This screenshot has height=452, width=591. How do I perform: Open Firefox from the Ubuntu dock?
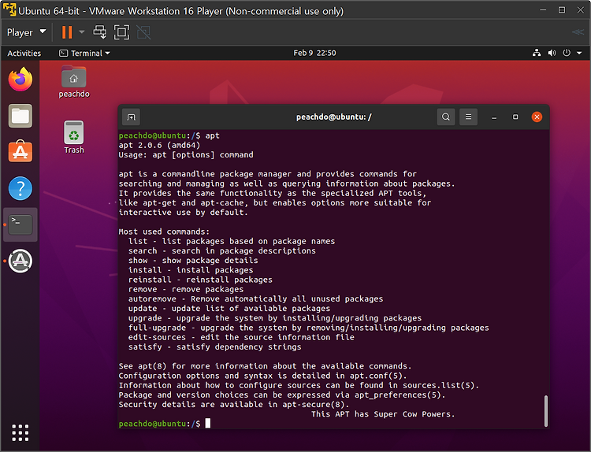click(x=20, y=79)
